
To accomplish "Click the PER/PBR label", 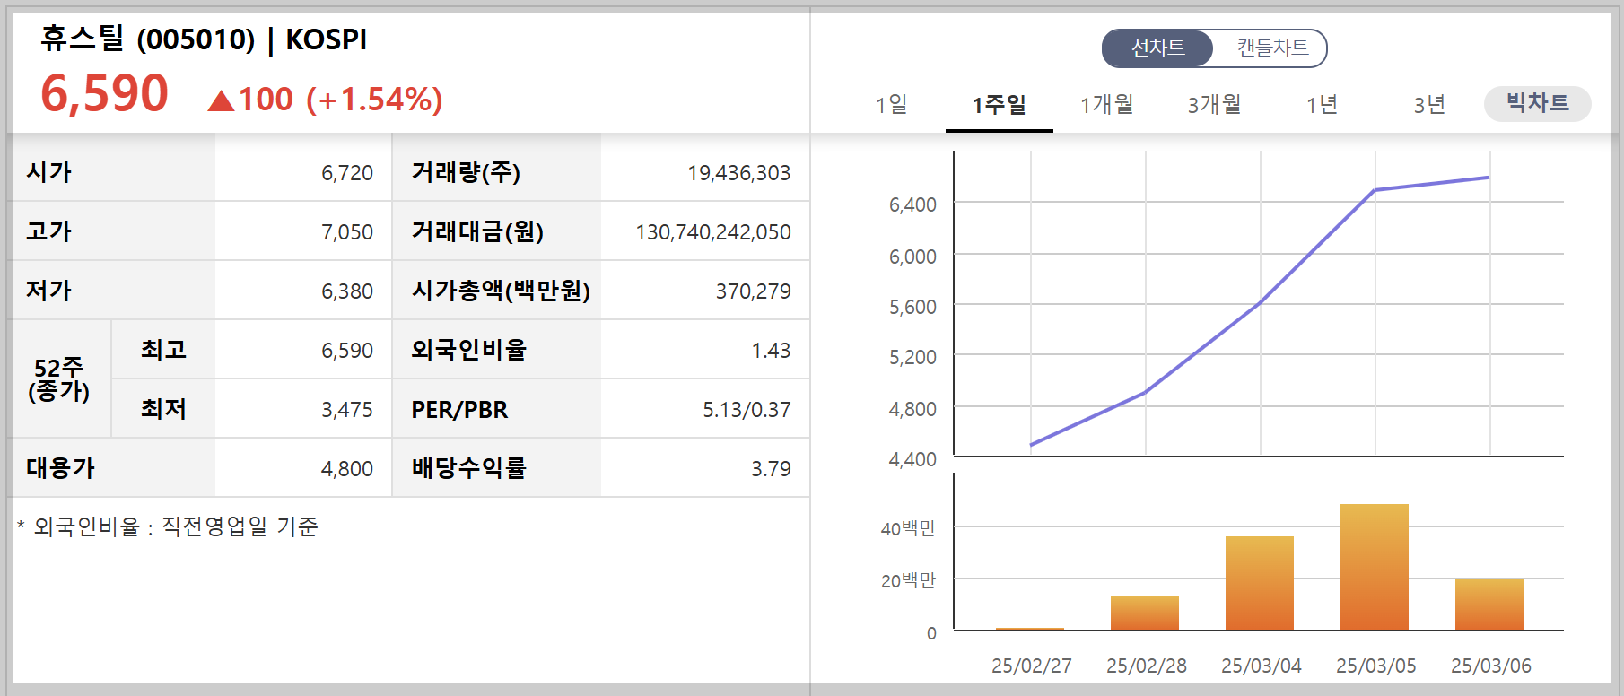I will 459,410.
